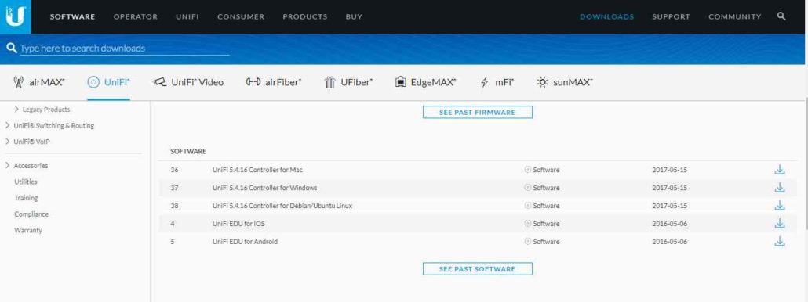Click 'UniFi EDU for iOS' text
This screenshot has height=302, width=808.
click(x=238, y=224)
